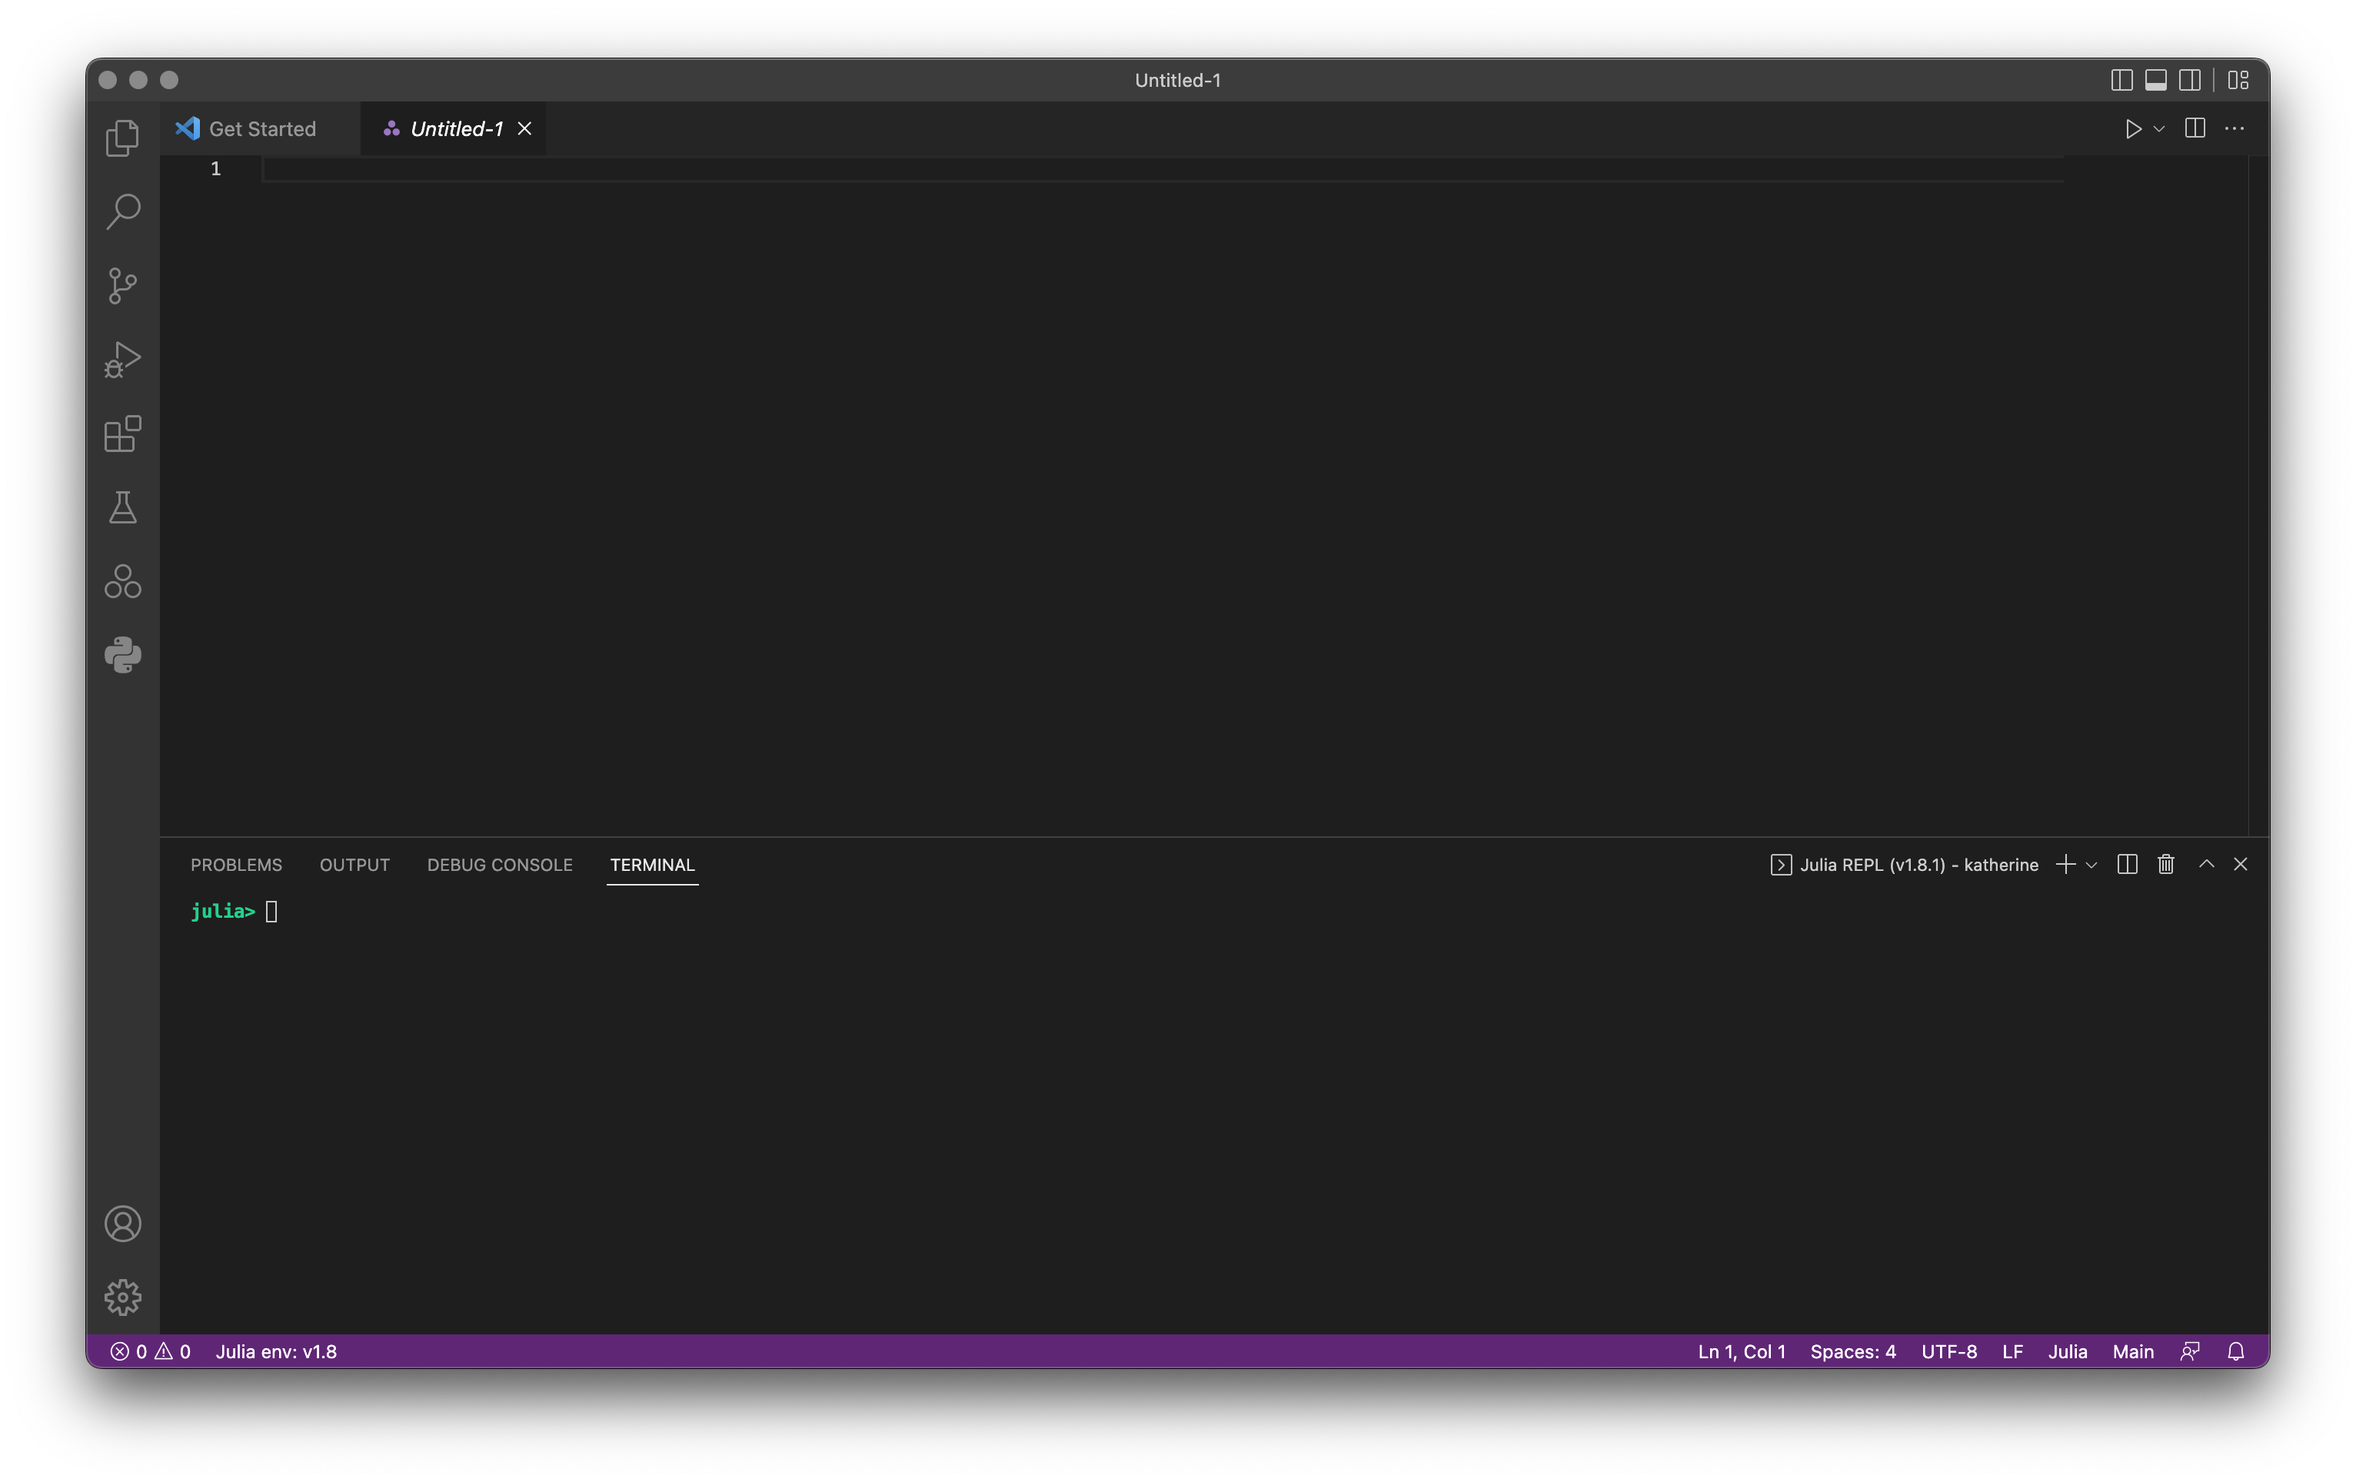Click the editor vertical scrollbar

2258,495
